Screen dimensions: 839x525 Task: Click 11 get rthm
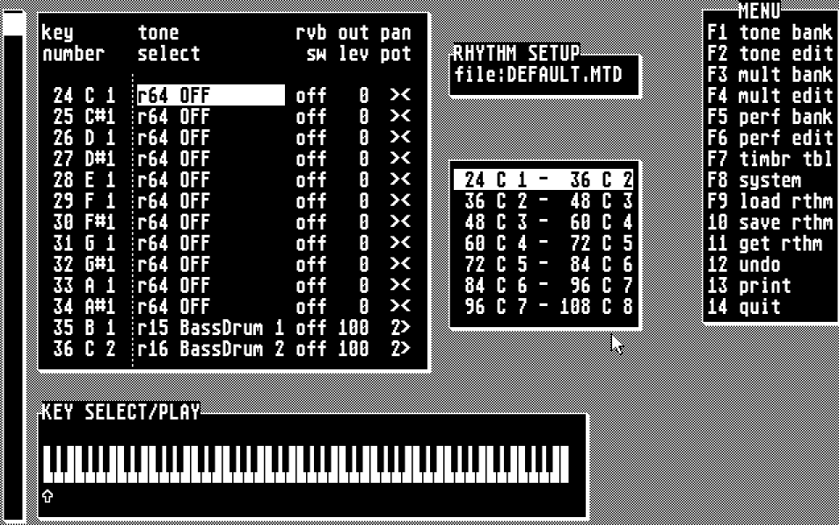point(764,244)
